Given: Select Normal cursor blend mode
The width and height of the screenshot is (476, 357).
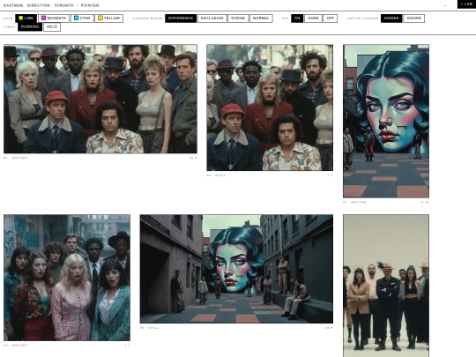Looking at the screenshot, I should pos(261,19).
